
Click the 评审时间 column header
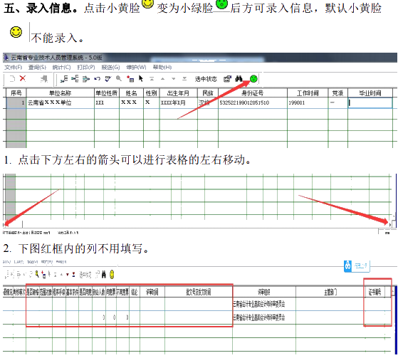tap(152, 292)
